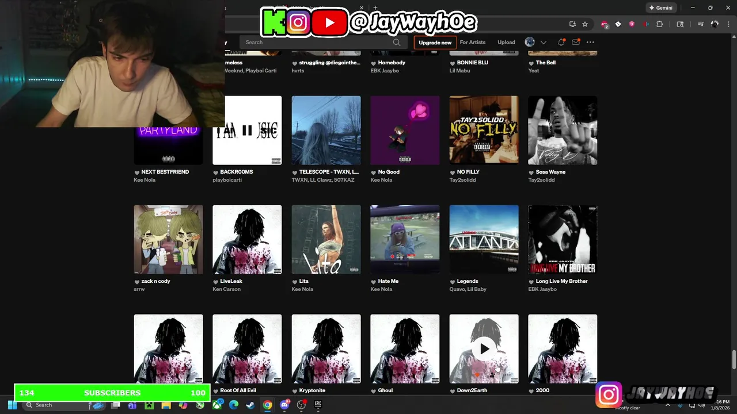Image resolution: width=737 pixels, height=414 pixels.
Task: Open the red adblock extension with badge
Action: pyautogui.click(x=604, y=24)
